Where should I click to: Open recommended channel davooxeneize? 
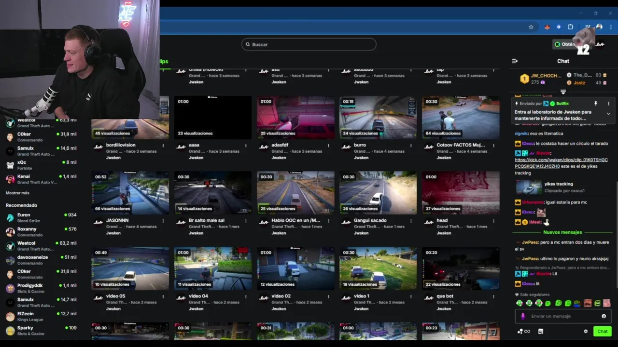(41, 260)
